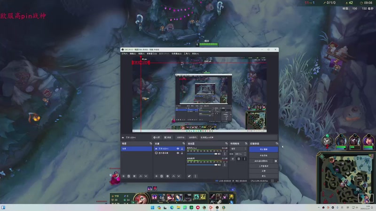Click the add scene plus icon

(x=124, y=176)
